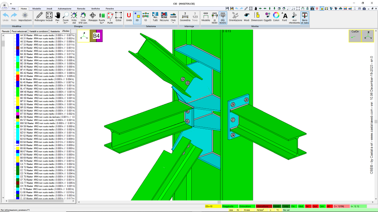Click the red U Unità icon
378x212 pixels.
click(129, 16)
